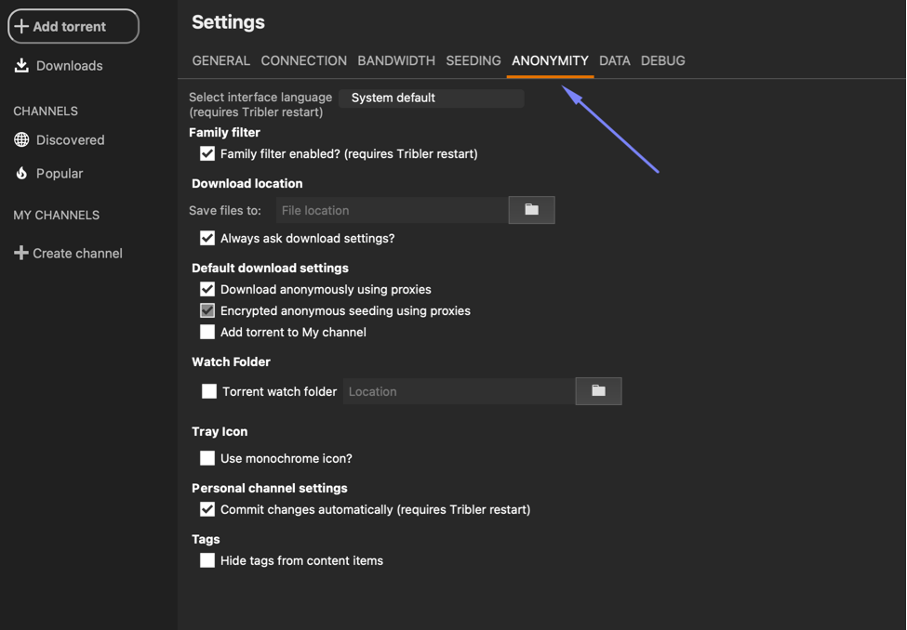Enable Add torrent to My channel
The image size is (907, 630).
coord(207,332)
